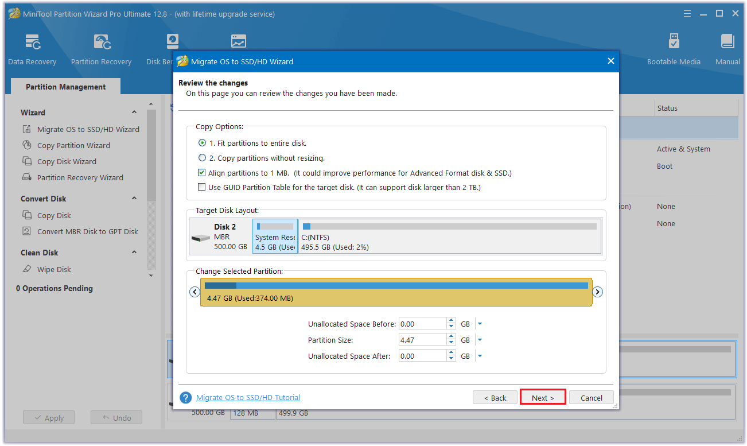Screen dimensions: 747x446
Task: Click right arrow beside partition bar
Action: click(x=597, y=292)
